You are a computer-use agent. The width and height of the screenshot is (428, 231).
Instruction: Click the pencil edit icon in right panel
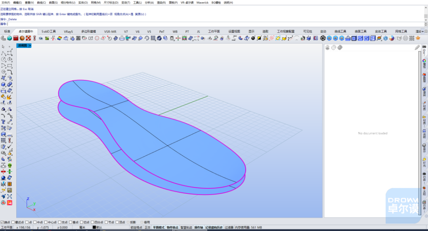pos(417,47)
